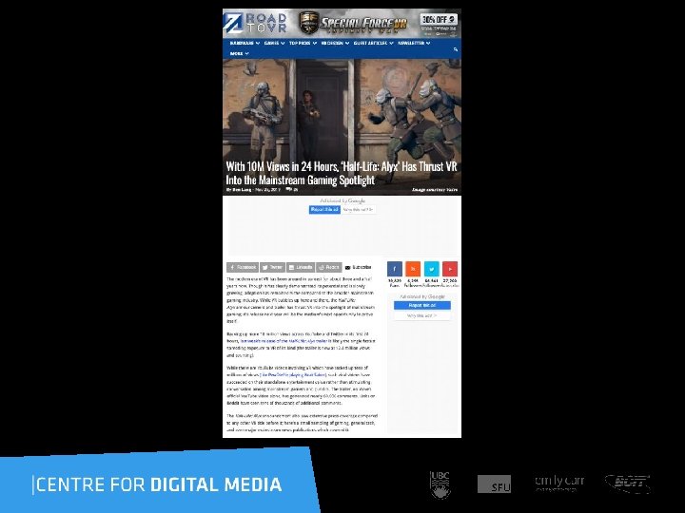Click Report this ad in the sidebar
The image size is (685, 513).
(x=422, y=305)
